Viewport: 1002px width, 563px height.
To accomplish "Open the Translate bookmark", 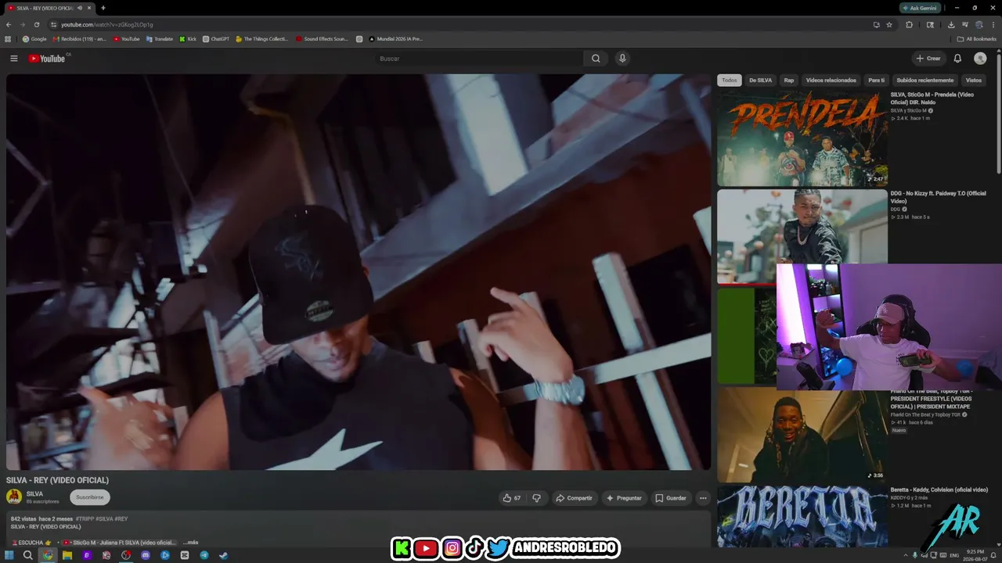I will (160, 39).
